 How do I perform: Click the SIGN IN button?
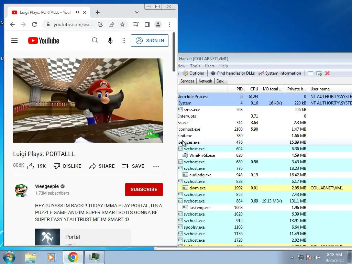click(150, 41)
